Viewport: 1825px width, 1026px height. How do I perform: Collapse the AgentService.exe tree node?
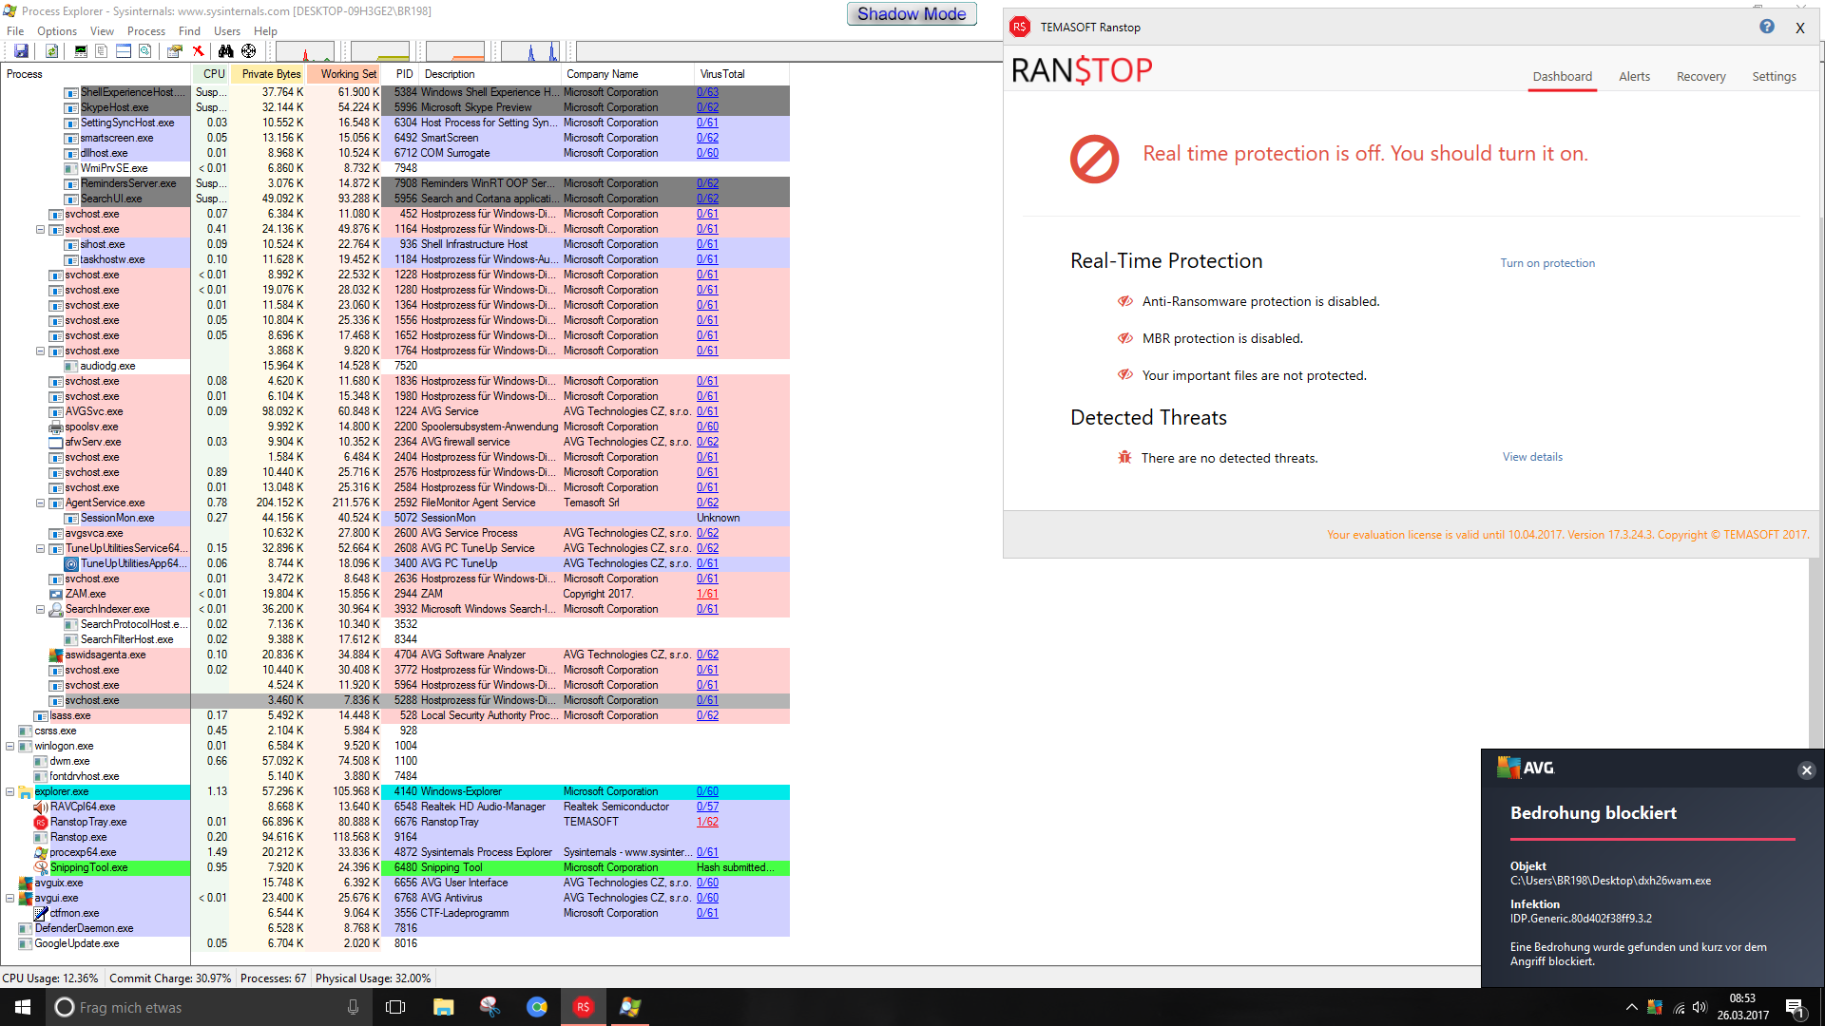coord(41,503)
